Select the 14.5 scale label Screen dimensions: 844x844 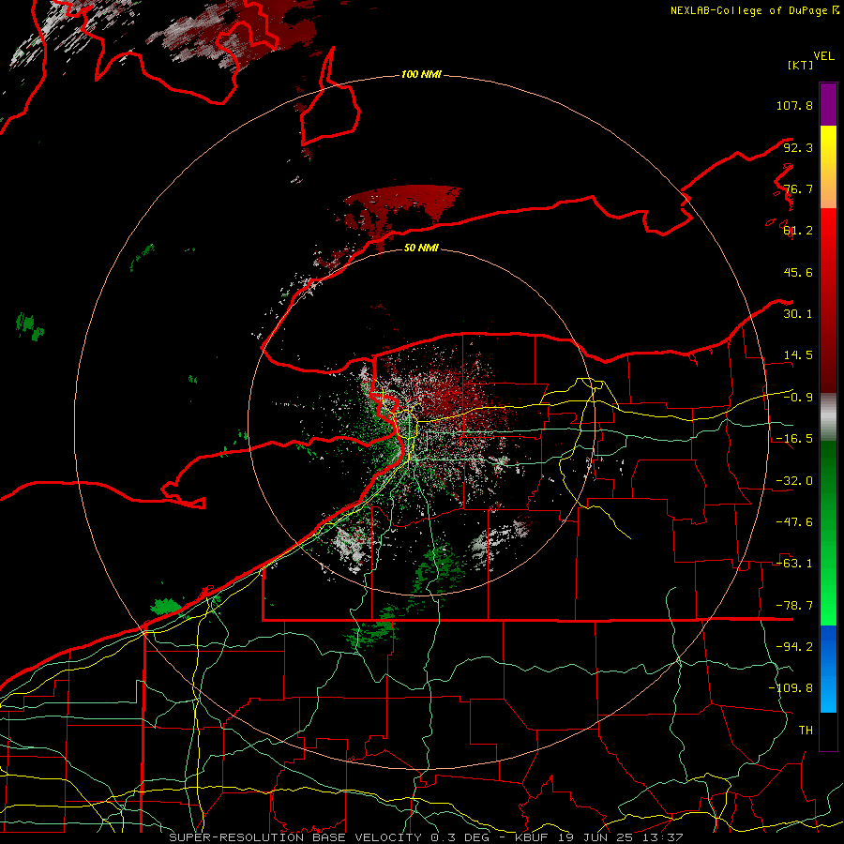(x=798, y=355)
